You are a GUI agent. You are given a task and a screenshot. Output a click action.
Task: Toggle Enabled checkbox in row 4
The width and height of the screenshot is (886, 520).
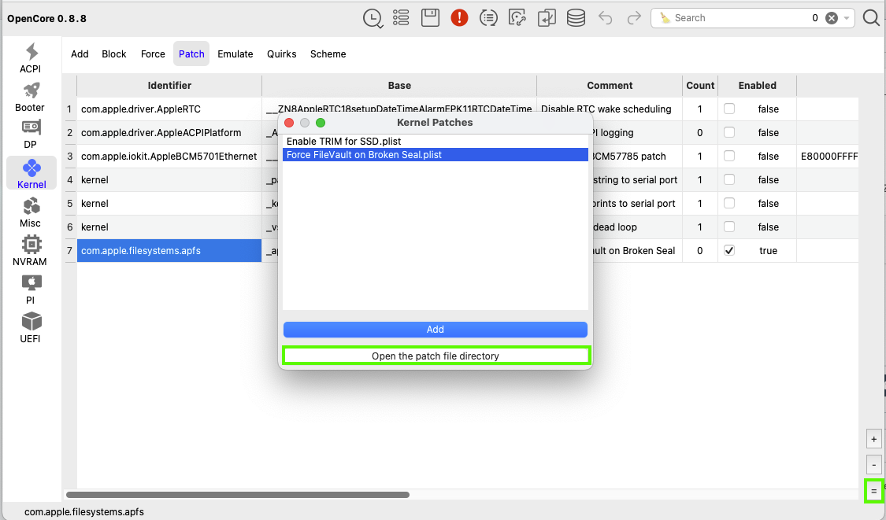click(729, 179)
